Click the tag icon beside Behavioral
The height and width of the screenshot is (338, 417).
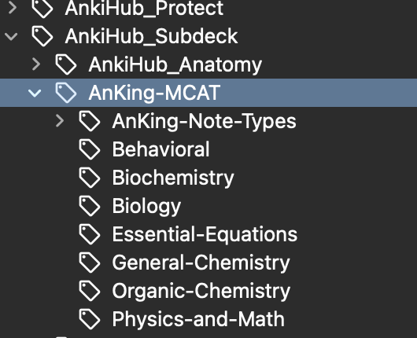point(90,149)
